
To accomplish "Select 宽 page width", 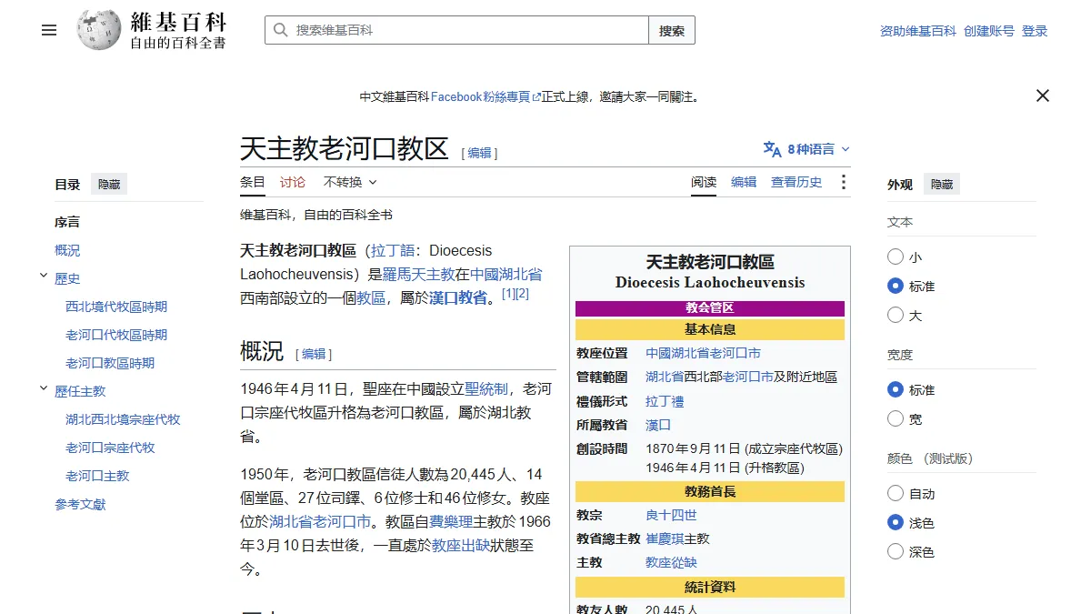I will pyautogui.click(x=896, y=419).
